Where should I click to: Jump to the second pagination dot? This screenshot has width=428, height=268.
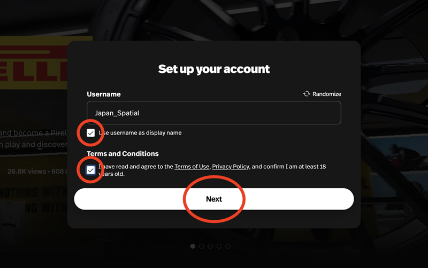(x=202, y=246)
